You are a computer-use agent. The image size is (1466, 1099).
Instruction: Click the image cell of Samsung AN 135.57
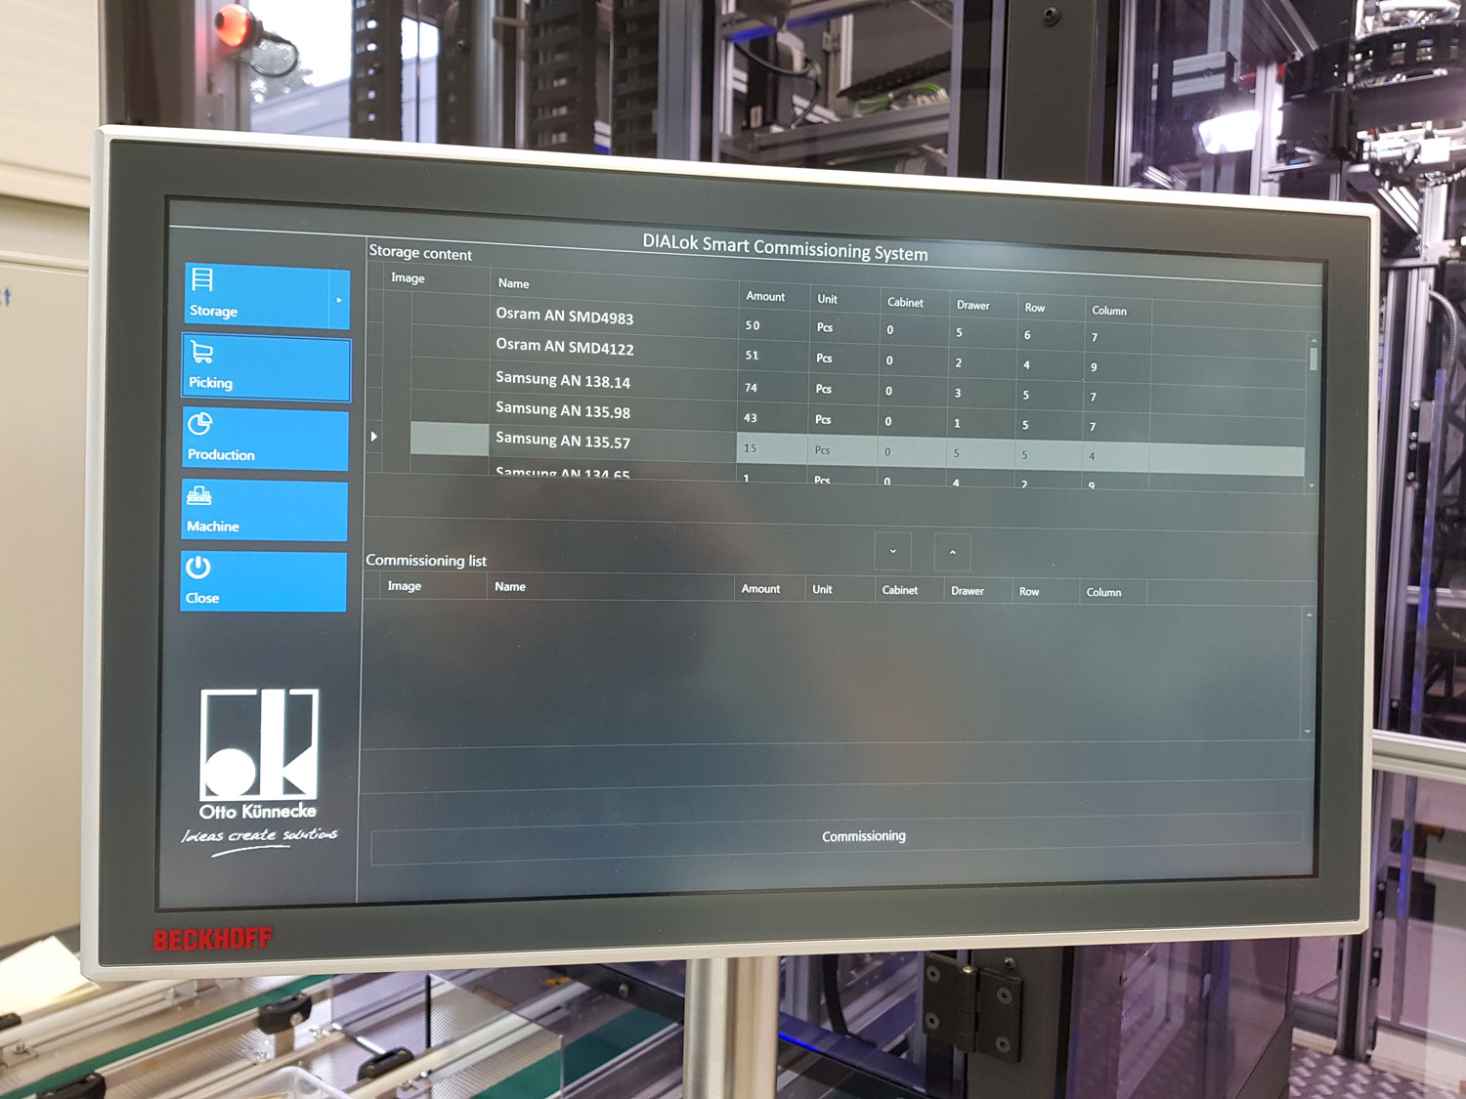[450, 439]
